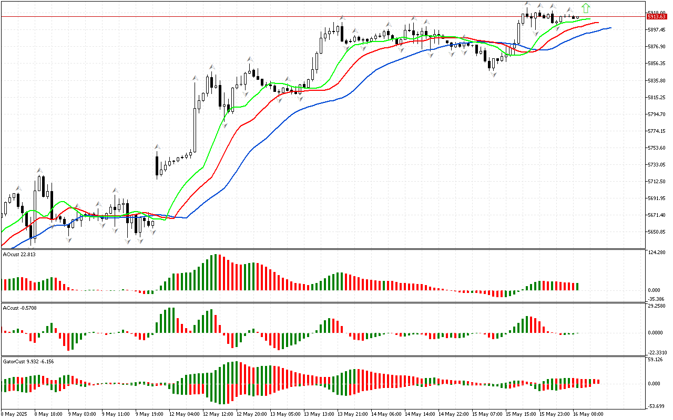This screenshot has width=673, height=420.
Task: Click the last green bar in AOcust histogram
Action: pos(577,287)
